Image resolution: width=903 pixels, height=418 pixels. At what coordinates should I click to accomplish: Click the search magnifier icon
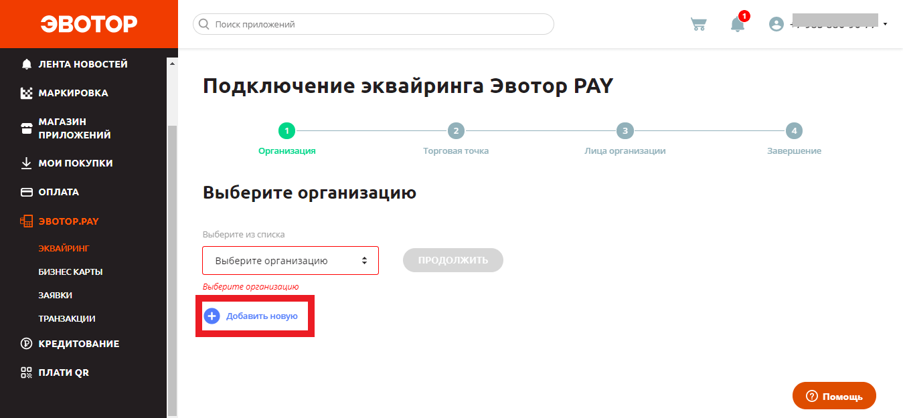coord(204,24)
